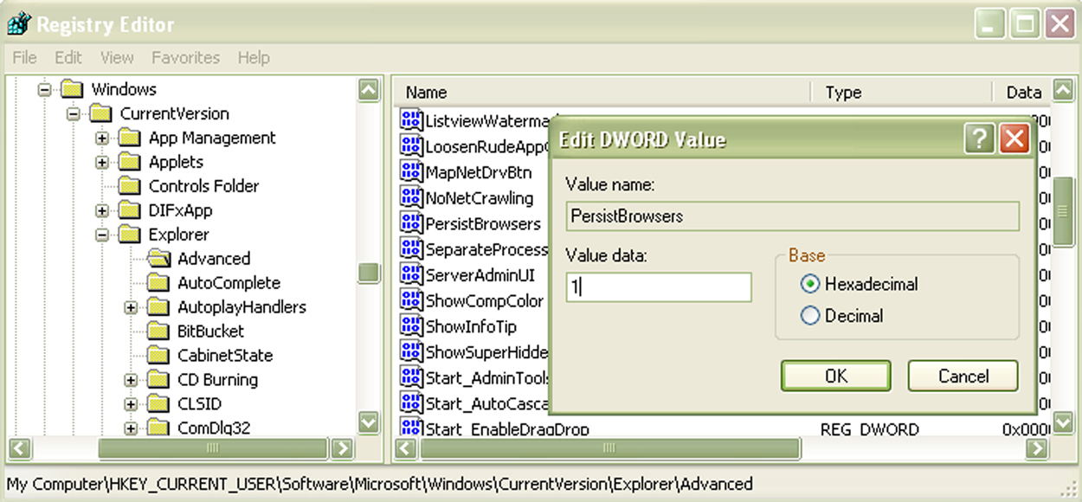This screenshot has height=502, width=1082.
Task: Select the Hexadecimal base option
Action: pyautogui.click(x=810, y=283)
